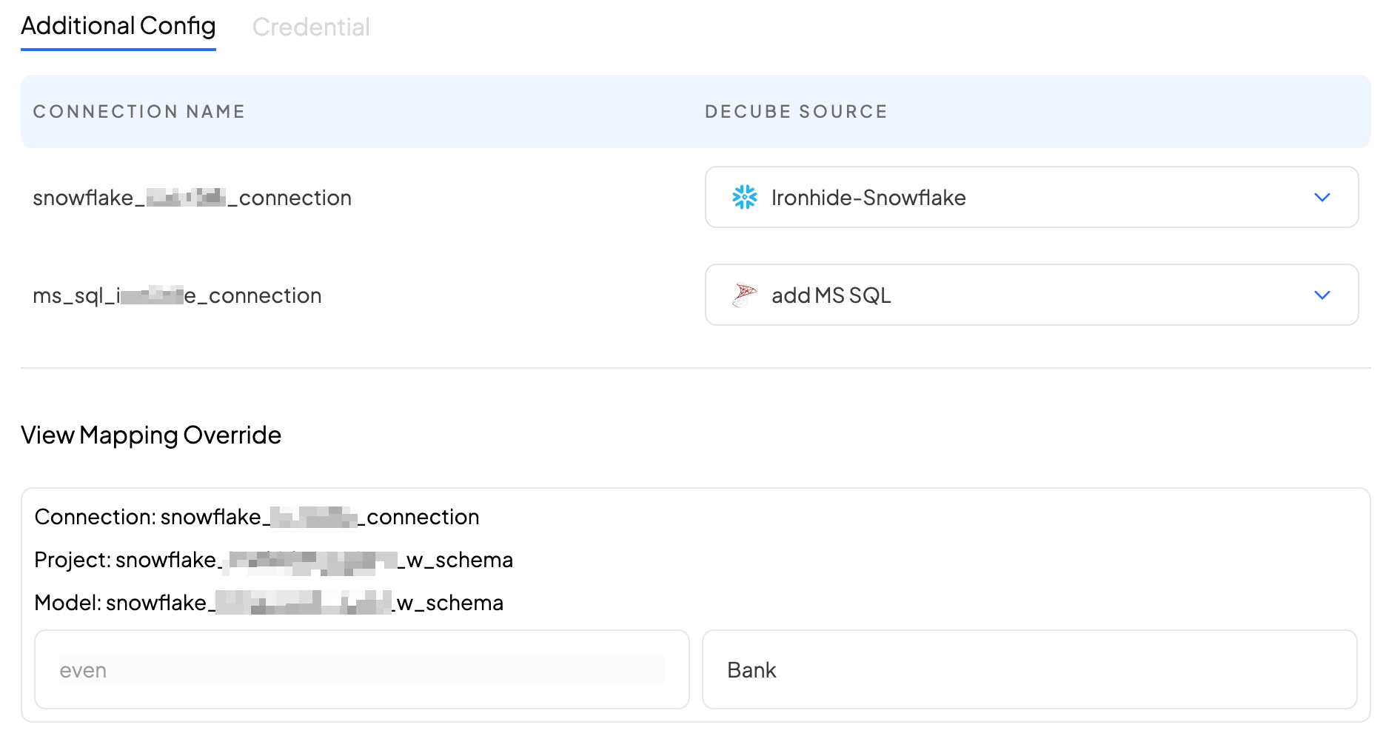Click the 'even' input field

[x=361, y=669]
